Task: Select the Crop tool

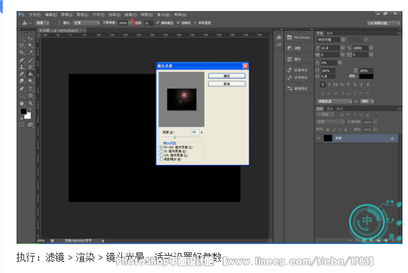Action: 22,53
